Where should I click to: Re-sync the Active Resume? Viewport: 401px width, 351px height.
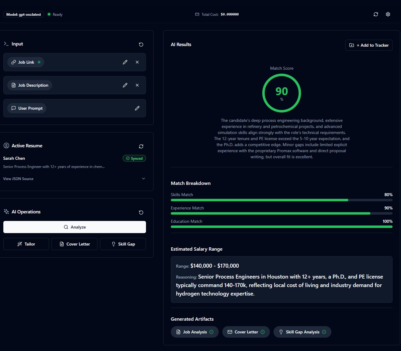[x=141, y=146]
